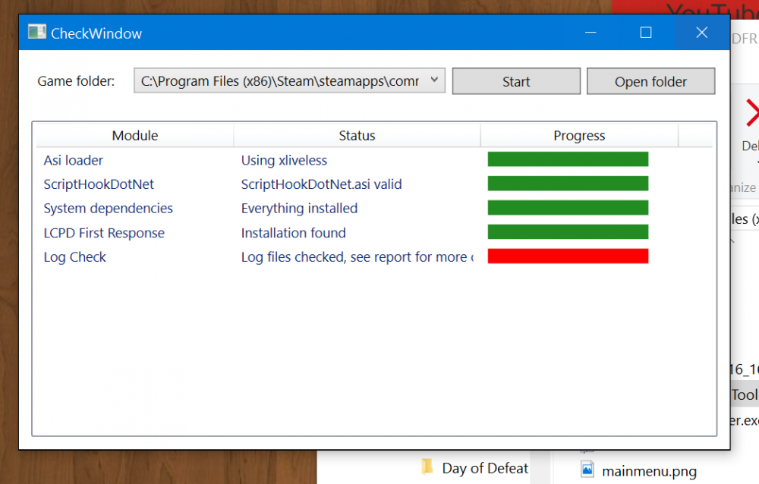759x484 pixels.
Task: Select the Log Check row
Action: [x=373, y=256]
